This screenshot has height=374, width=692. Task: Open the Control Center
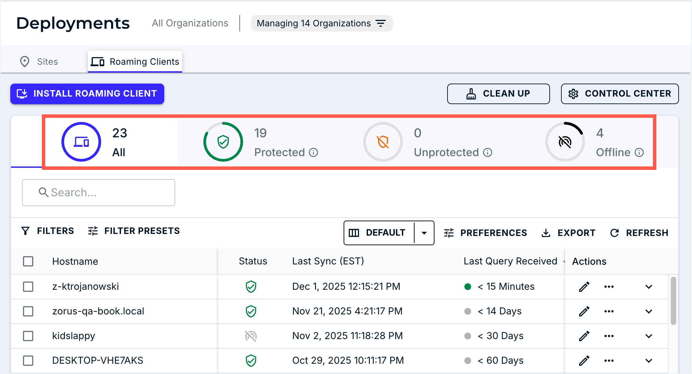pyautogui.click(x=620, y=93)
